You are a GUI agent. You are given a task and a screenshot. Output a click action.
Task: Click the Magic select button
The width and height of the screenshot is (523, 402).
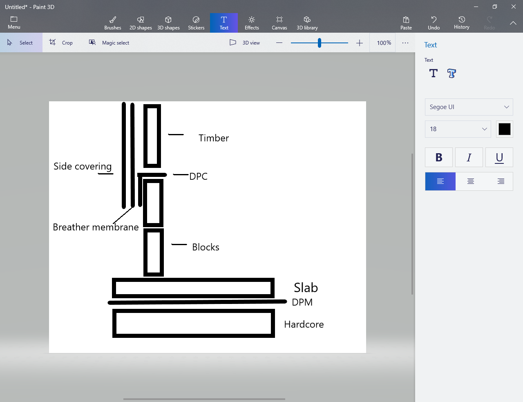[x=109, y=42]
